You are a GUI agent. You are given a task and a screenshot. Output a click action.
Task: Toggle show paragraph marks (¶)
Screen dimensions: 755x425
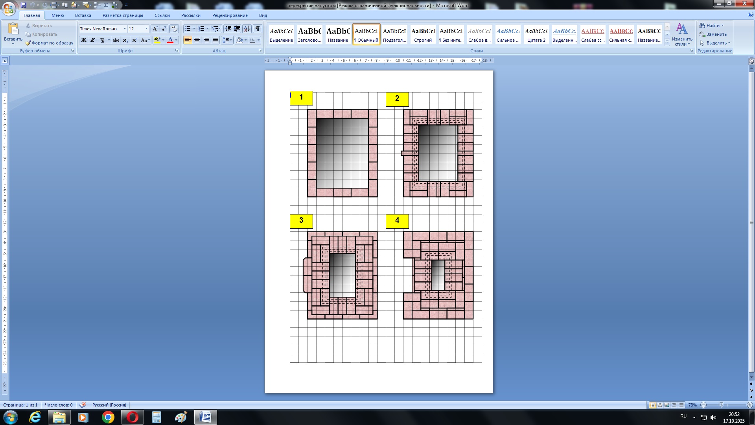pos(258,29)
